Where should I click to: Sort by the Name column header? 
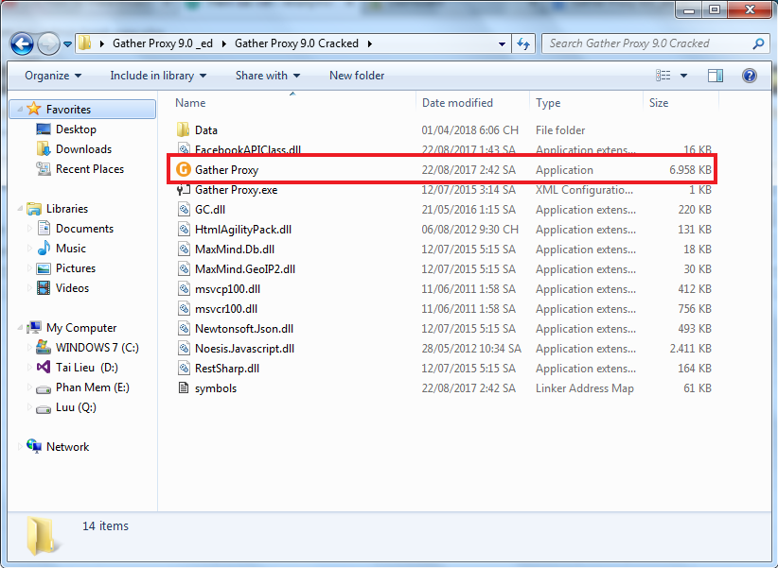coord(292,103)
